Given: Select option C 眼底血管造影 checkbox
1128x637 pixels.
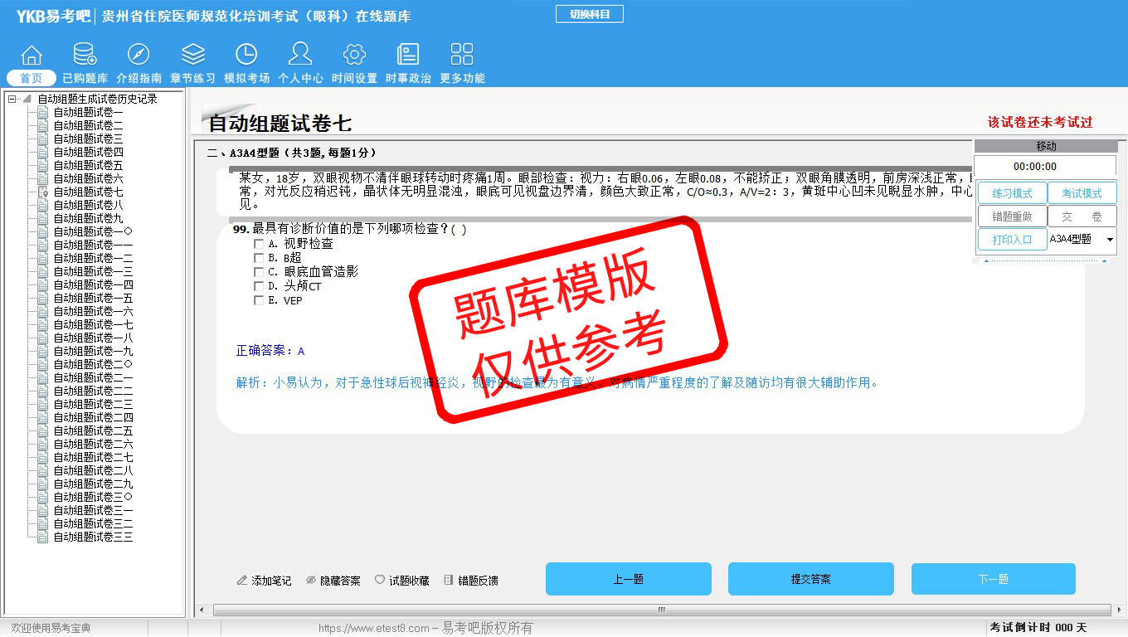Looking at the screenshot, I should [x=259, y=272].
